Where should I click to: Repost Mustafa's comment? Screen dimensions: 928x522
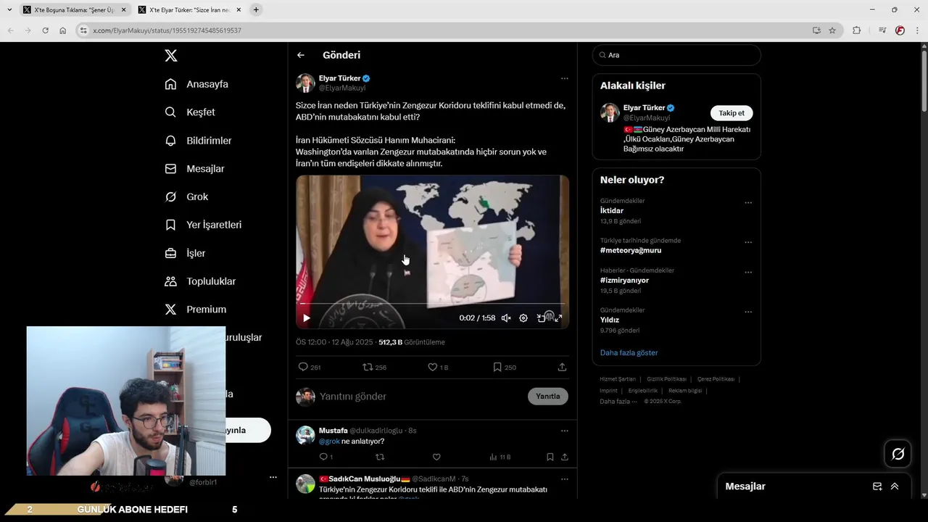(x=380, y=457)
